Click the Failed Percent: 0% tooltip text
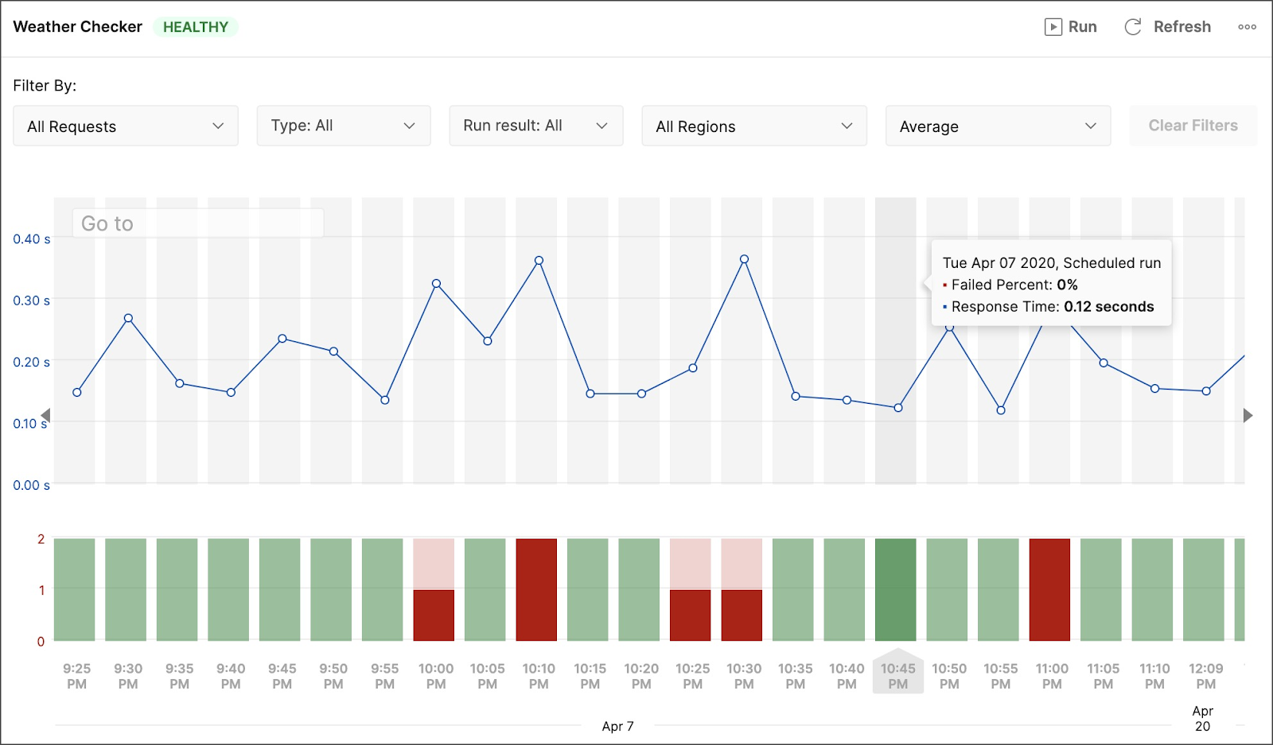 pyautogui.click(x=1014, y=285)
